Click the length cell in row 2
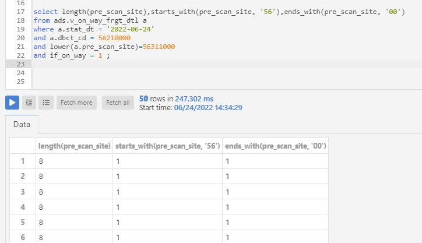 click(x=74, y=177)
